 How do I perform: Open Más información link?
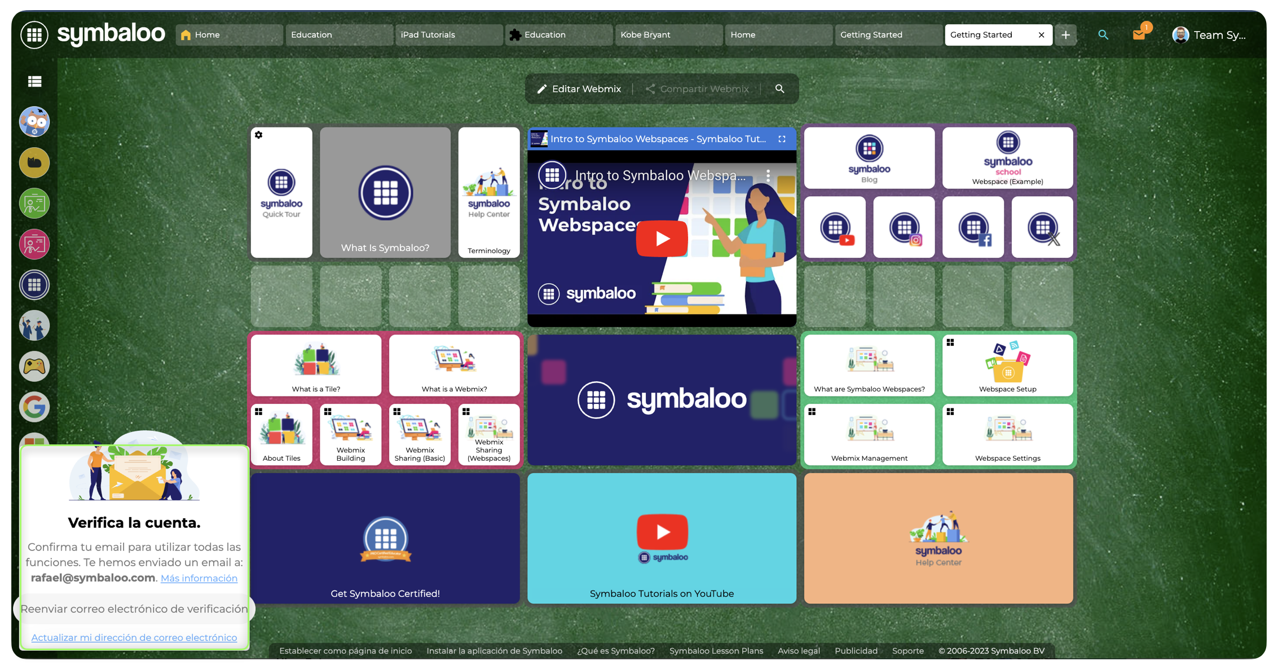(x=199, y=578)
